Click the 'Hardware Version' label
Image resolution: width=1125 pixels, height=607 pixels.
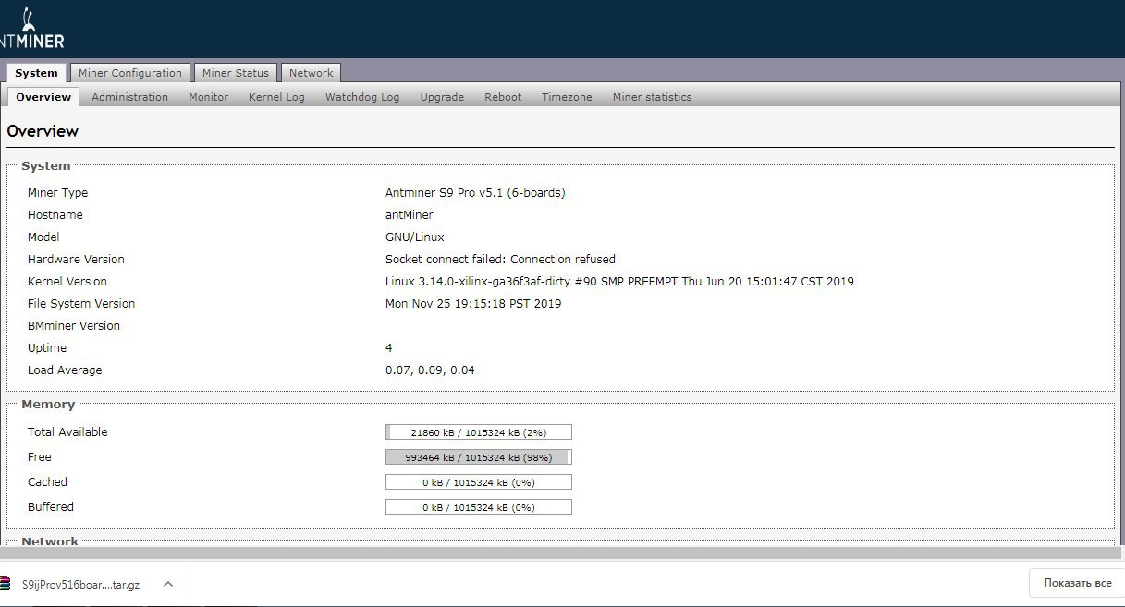[76, 260]
